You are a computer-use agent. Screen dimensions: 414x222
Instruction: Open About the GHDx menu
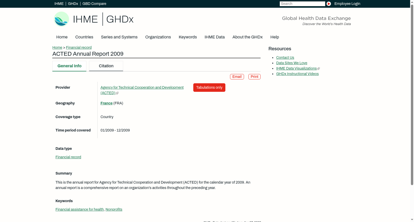coord(248,37)
